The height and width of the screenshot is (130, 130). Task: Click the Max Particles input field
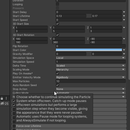(x=91, y=81)
